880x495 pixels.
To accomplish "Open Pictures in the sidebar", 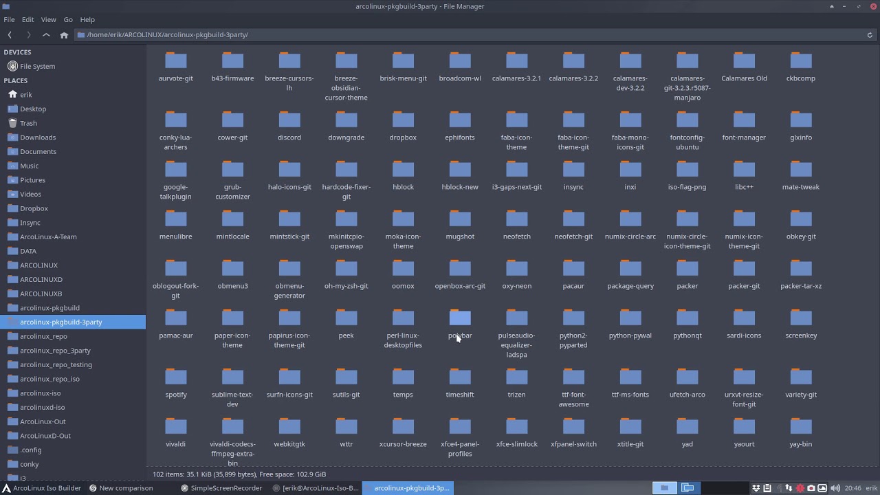I will pyautogui.click(x=73, y=180).
